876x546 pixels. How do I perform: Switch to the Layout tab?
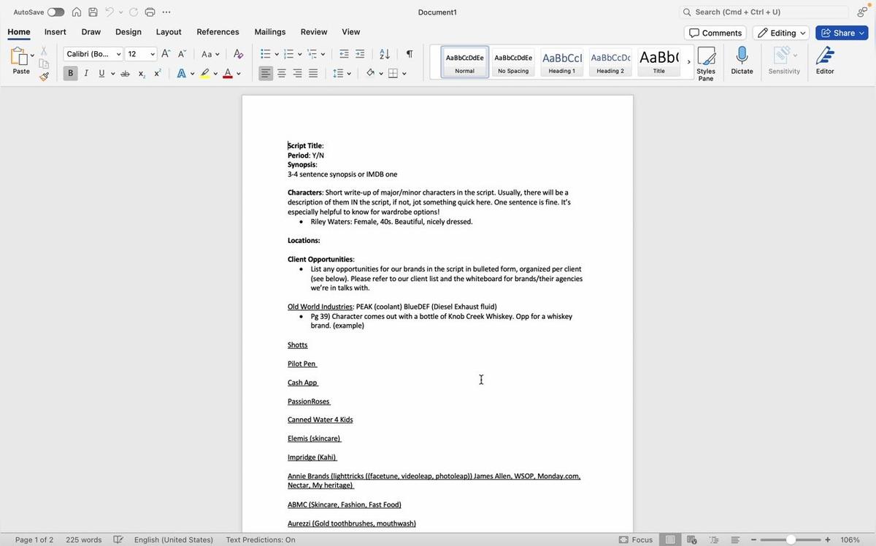click(169, 32)
